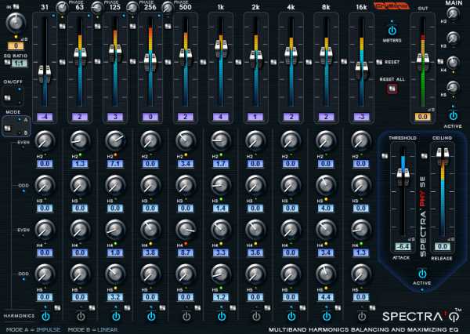Viewport: 470px width, 334px height.
Task: Click the H2 value 1.3 of the 63 band
Action: coord(80,164)
